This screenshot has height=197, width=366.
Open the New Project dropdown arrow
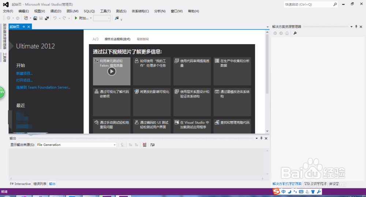(30, 18)
